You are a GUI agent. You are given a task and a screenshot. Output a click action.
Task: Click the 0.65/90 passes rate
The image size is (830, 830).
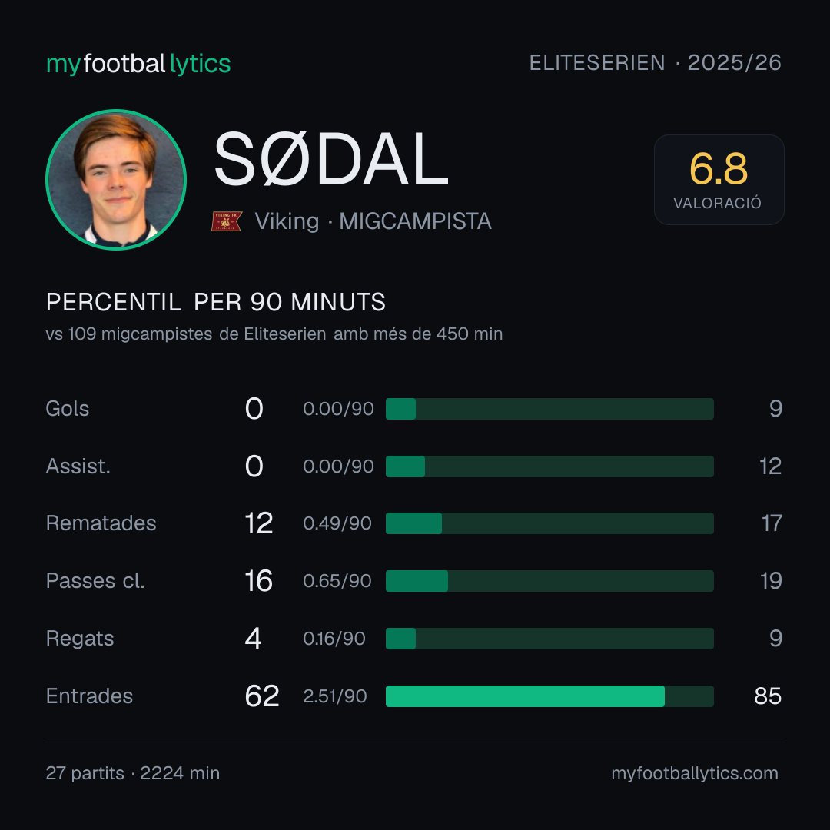pyautogui.click(x=337, y=581)
